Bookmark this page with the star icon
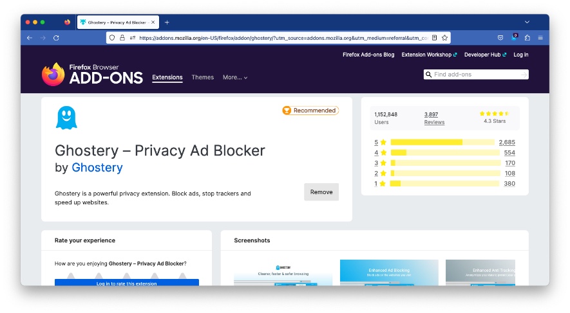 (x=444, y=38)
